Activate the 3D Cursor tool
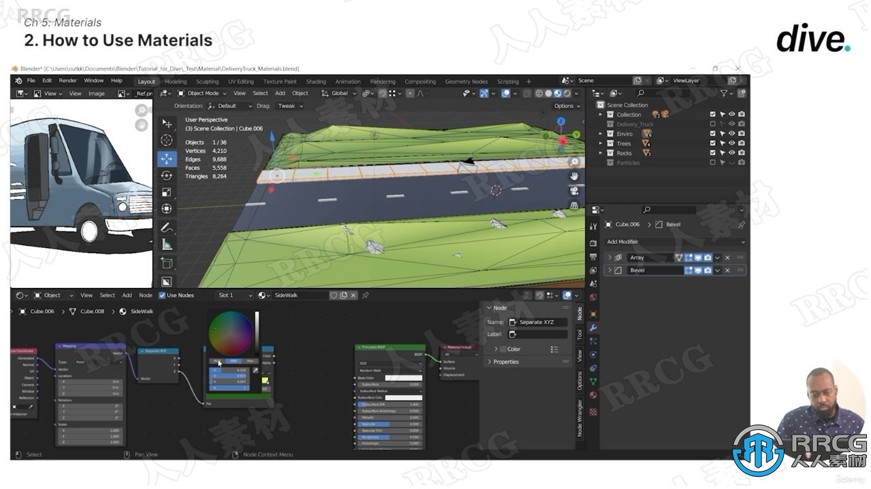Image resolution: width=871 pixels, height=489 pixels. coord(167,140)
